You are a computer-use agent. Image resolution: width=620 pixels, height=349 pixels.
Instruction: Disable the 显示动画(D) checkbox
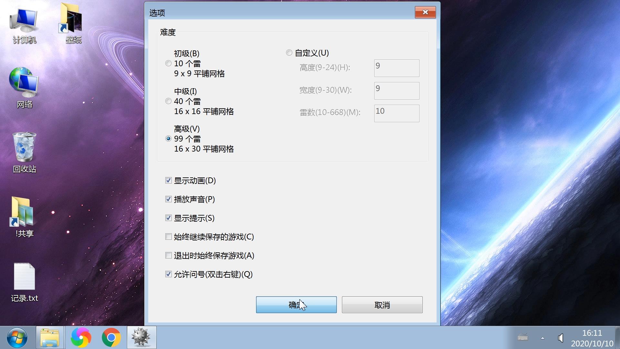[168, 180]
